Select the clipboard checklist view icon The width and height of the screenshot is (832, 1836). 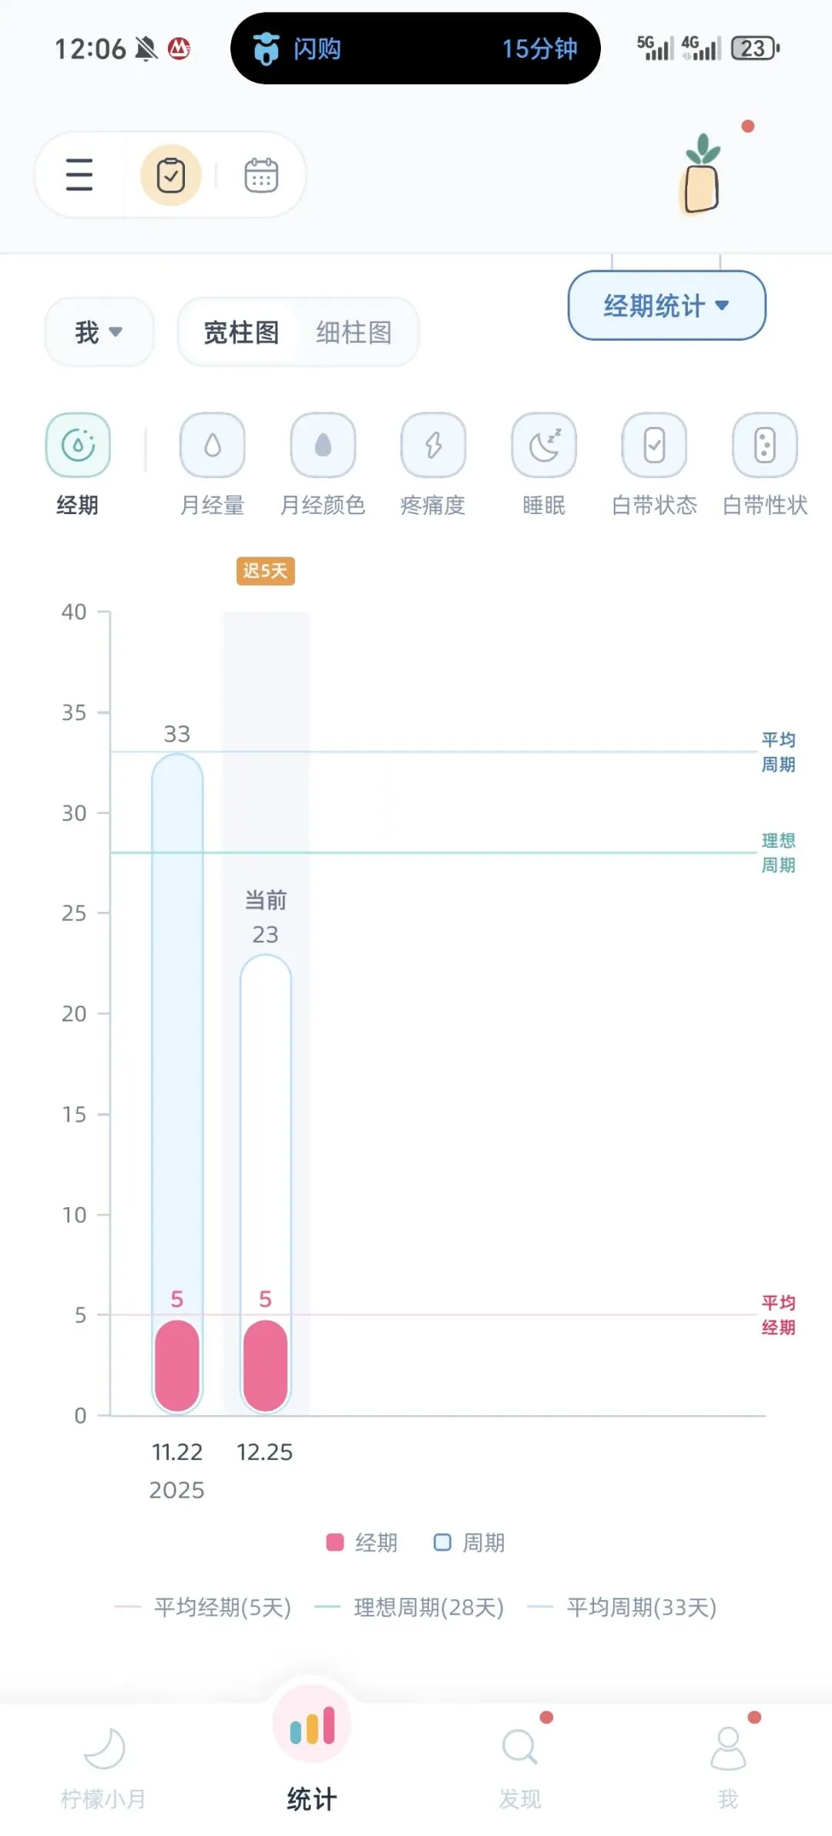point(171,175)
